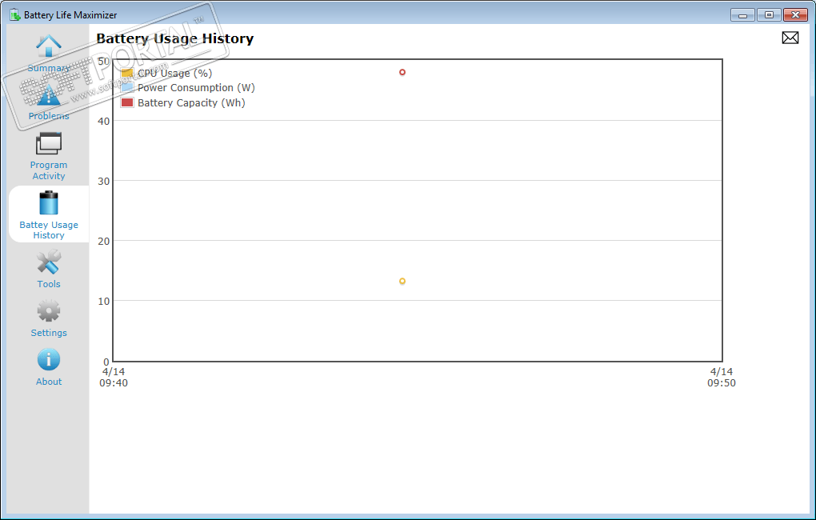Close the Battery Life Maximizer window

[795, 15]
